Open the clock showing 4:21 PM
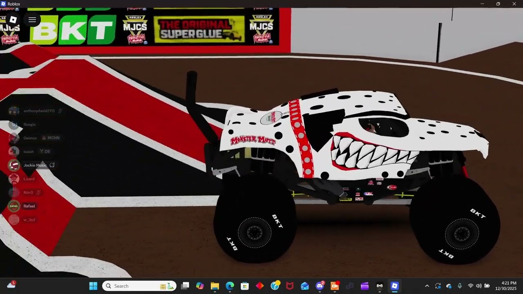Viewport: 523px width, 294px height. (506, 286)
